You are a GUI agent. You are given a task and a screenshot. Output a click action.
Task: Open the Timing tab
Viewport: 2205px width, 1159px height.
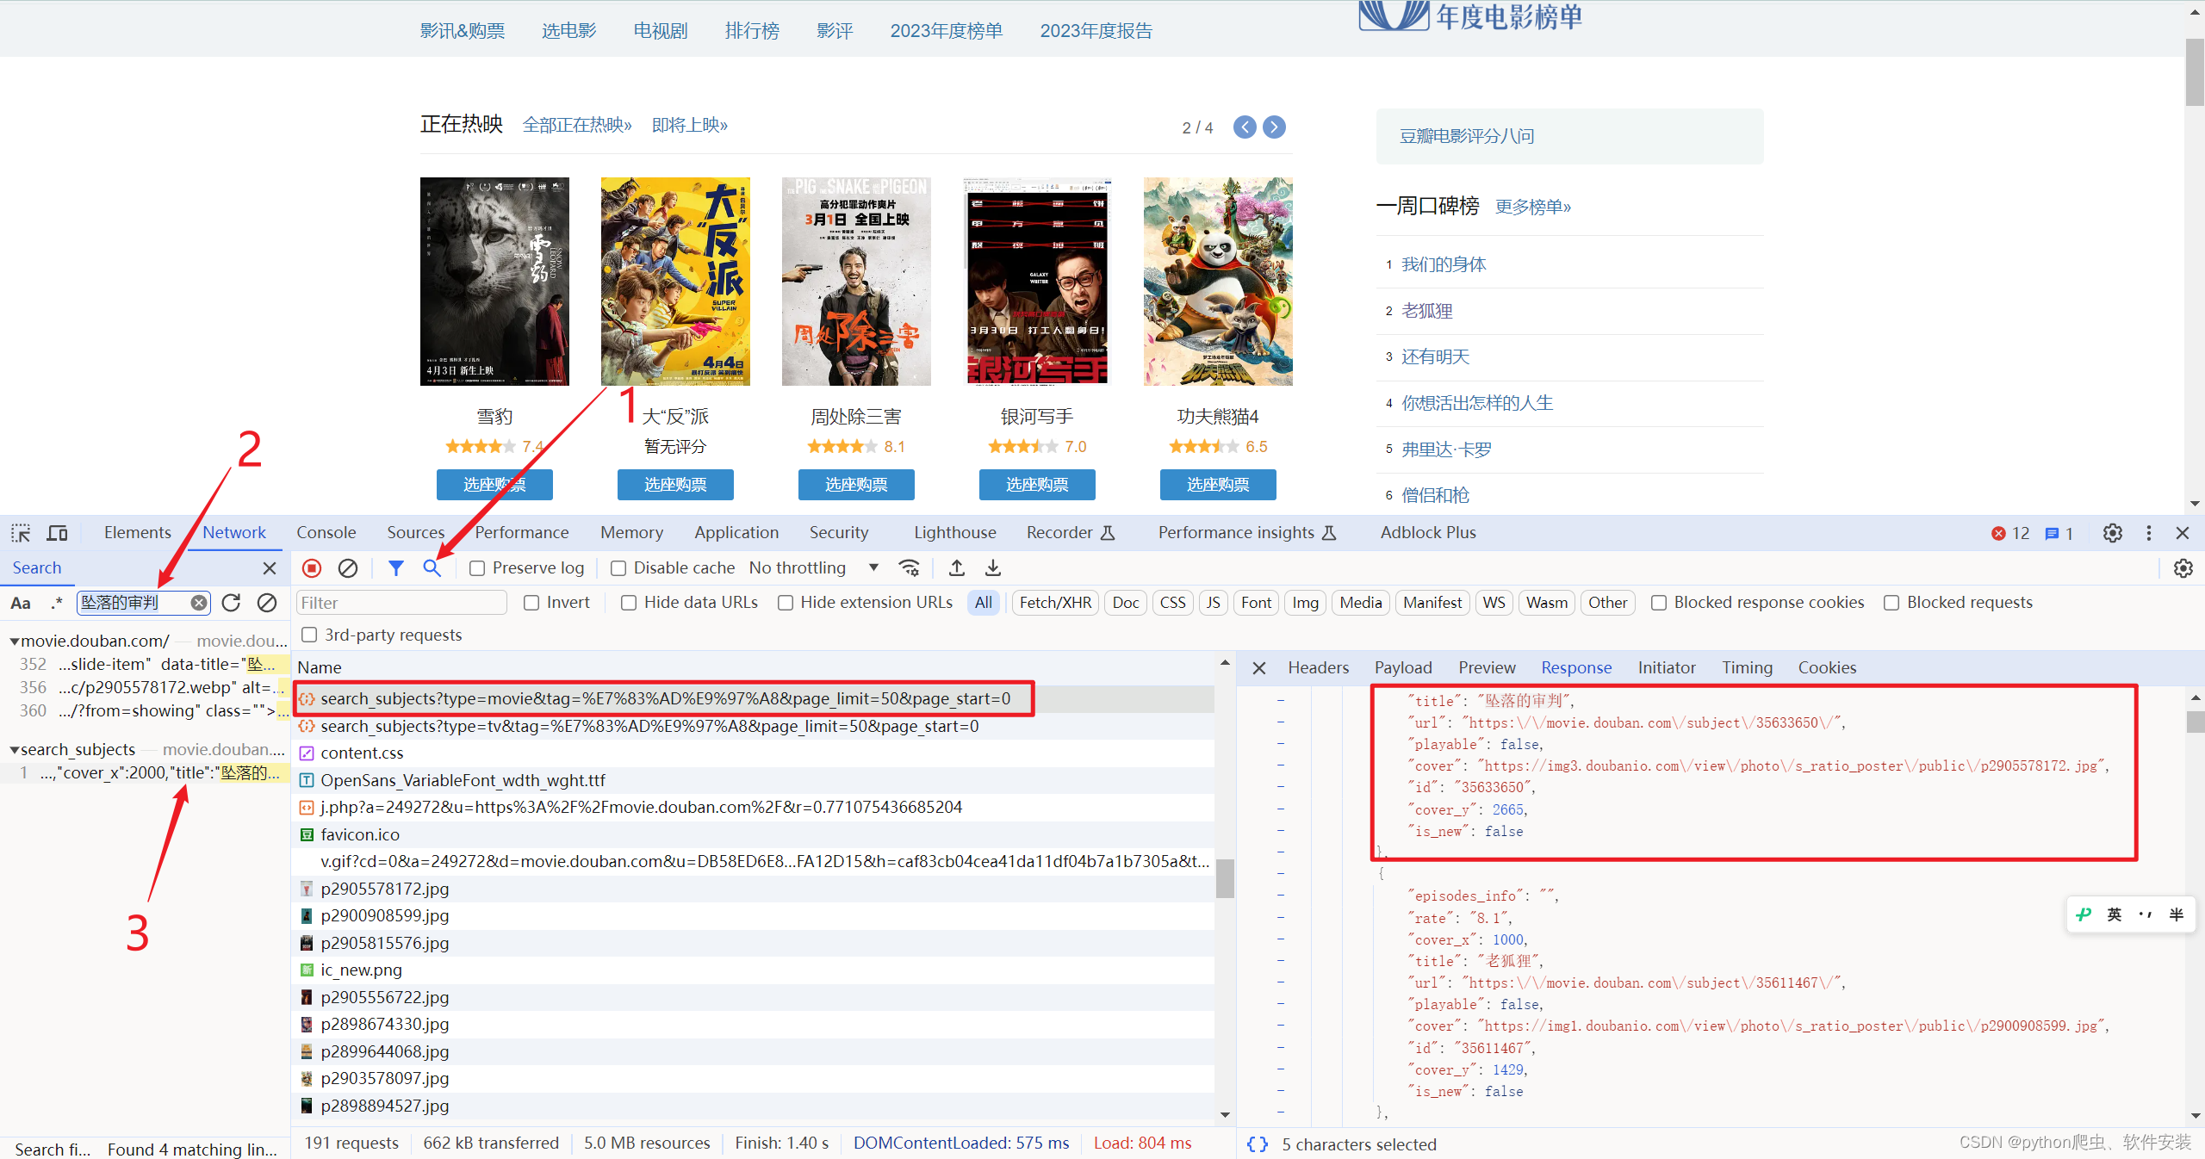[x=1748, y=668]
